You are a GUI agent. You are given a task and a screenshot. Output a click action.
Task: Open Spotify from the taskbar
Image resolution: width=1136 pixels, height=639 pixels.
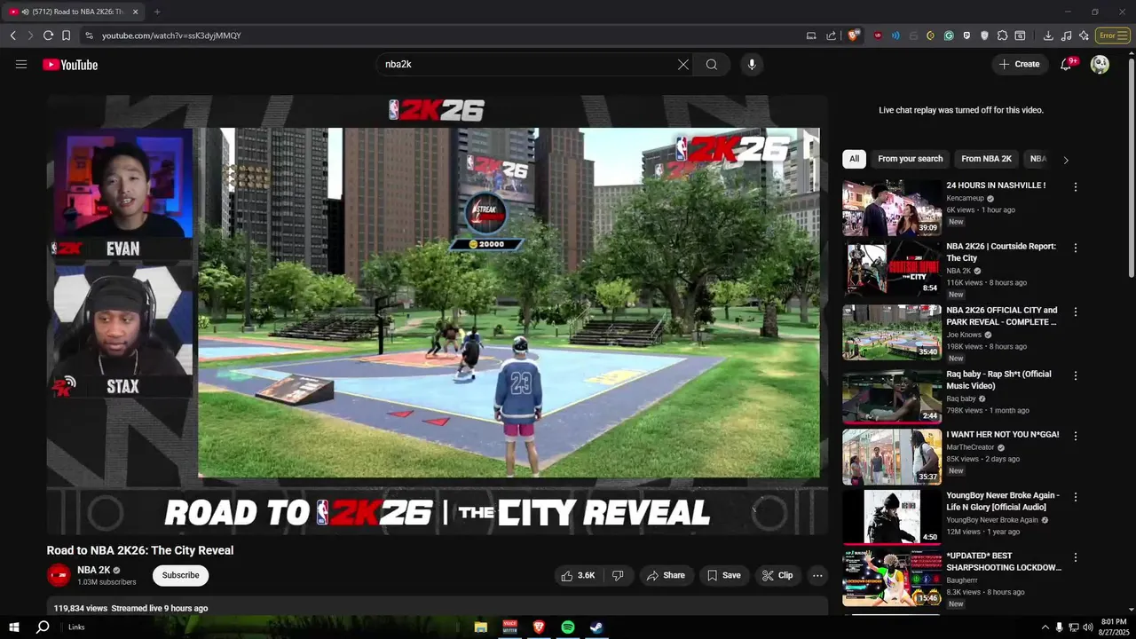568,627
